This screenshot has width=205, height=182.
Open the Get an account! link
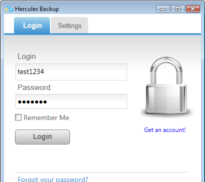(164, 130)
